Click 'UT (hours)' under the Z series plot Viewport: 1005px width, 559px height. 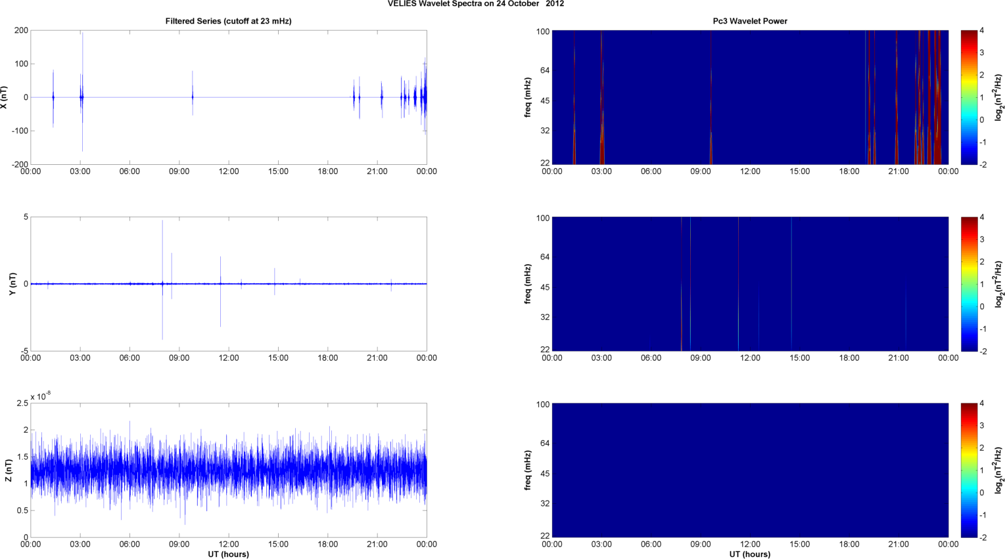click(x=228, y=554)
